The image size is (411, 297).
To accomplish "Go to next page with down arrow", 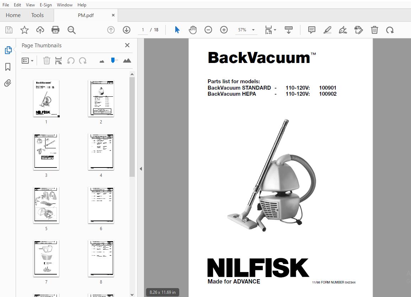I will coord(127,30).
